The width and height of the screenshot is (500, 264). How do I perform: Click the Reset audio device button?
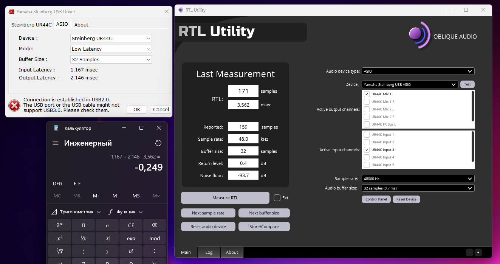click(x=208, y=227)
